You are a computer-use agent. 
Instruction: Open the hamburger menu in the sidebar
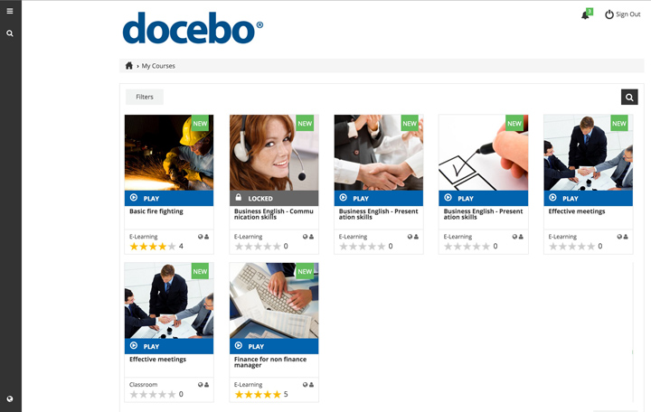click(x=10, y=11)
